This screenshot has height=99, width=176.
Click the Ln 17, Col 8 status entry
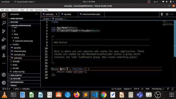point(116,89)
